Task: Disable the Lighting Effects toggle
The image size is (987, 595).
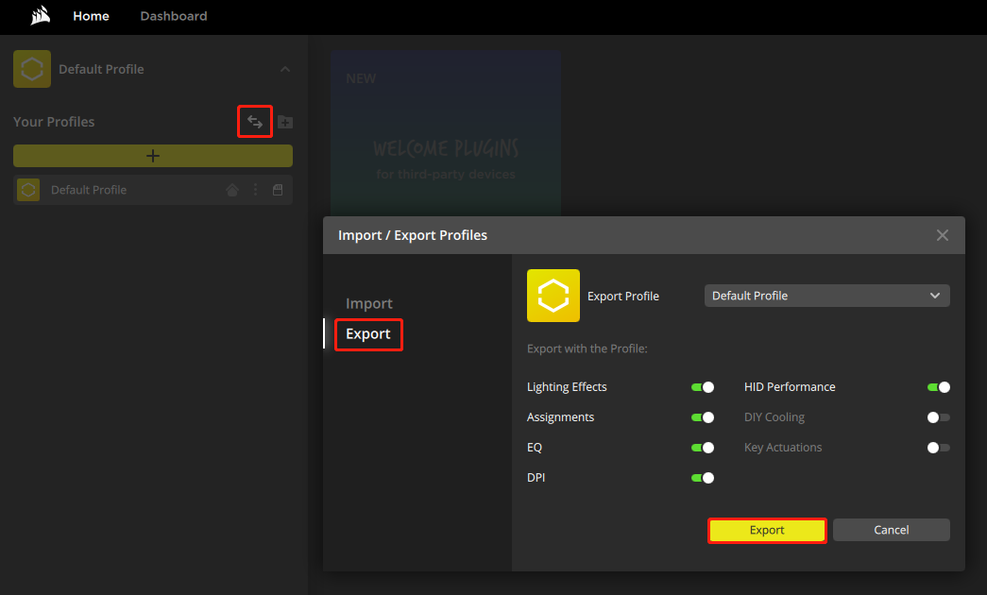Action: click(703, 387)
